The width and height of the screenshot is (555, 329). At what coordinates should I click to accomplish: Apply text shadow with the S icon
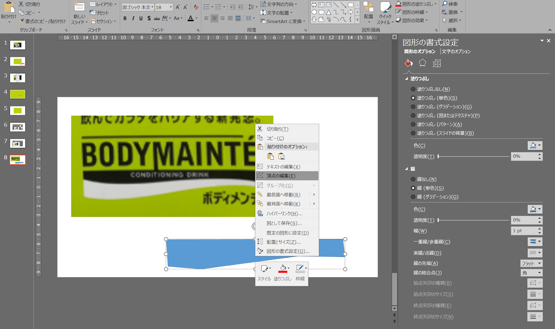[x=149, y=18]
